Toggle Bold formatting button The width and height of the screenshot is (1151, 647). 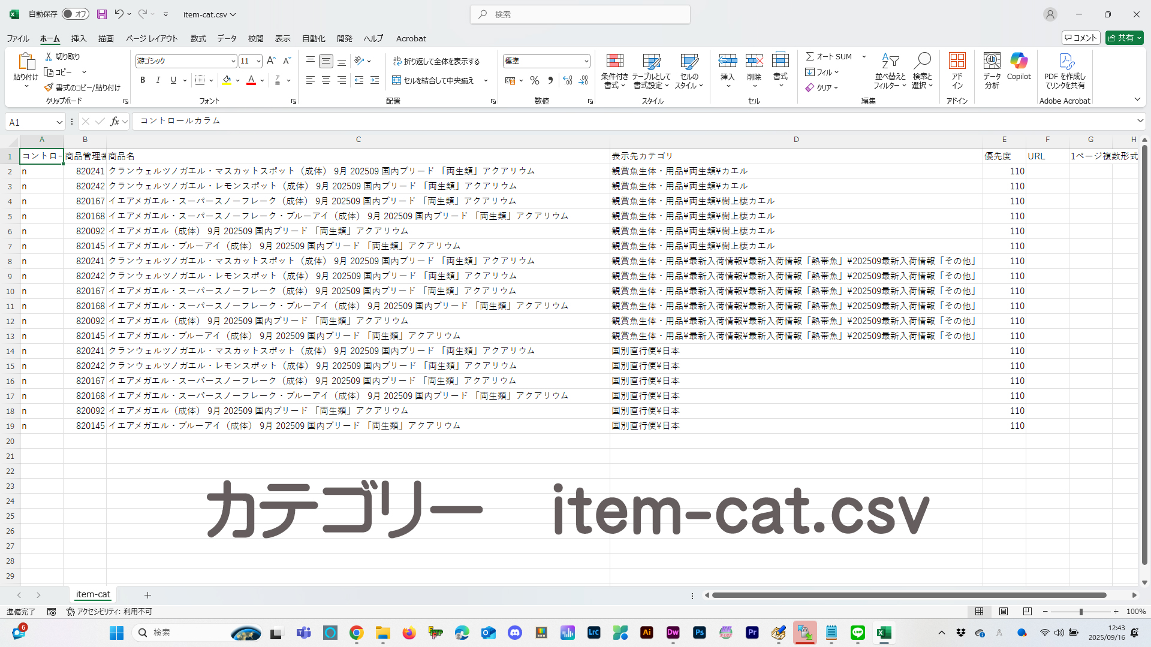coord(143,80)
